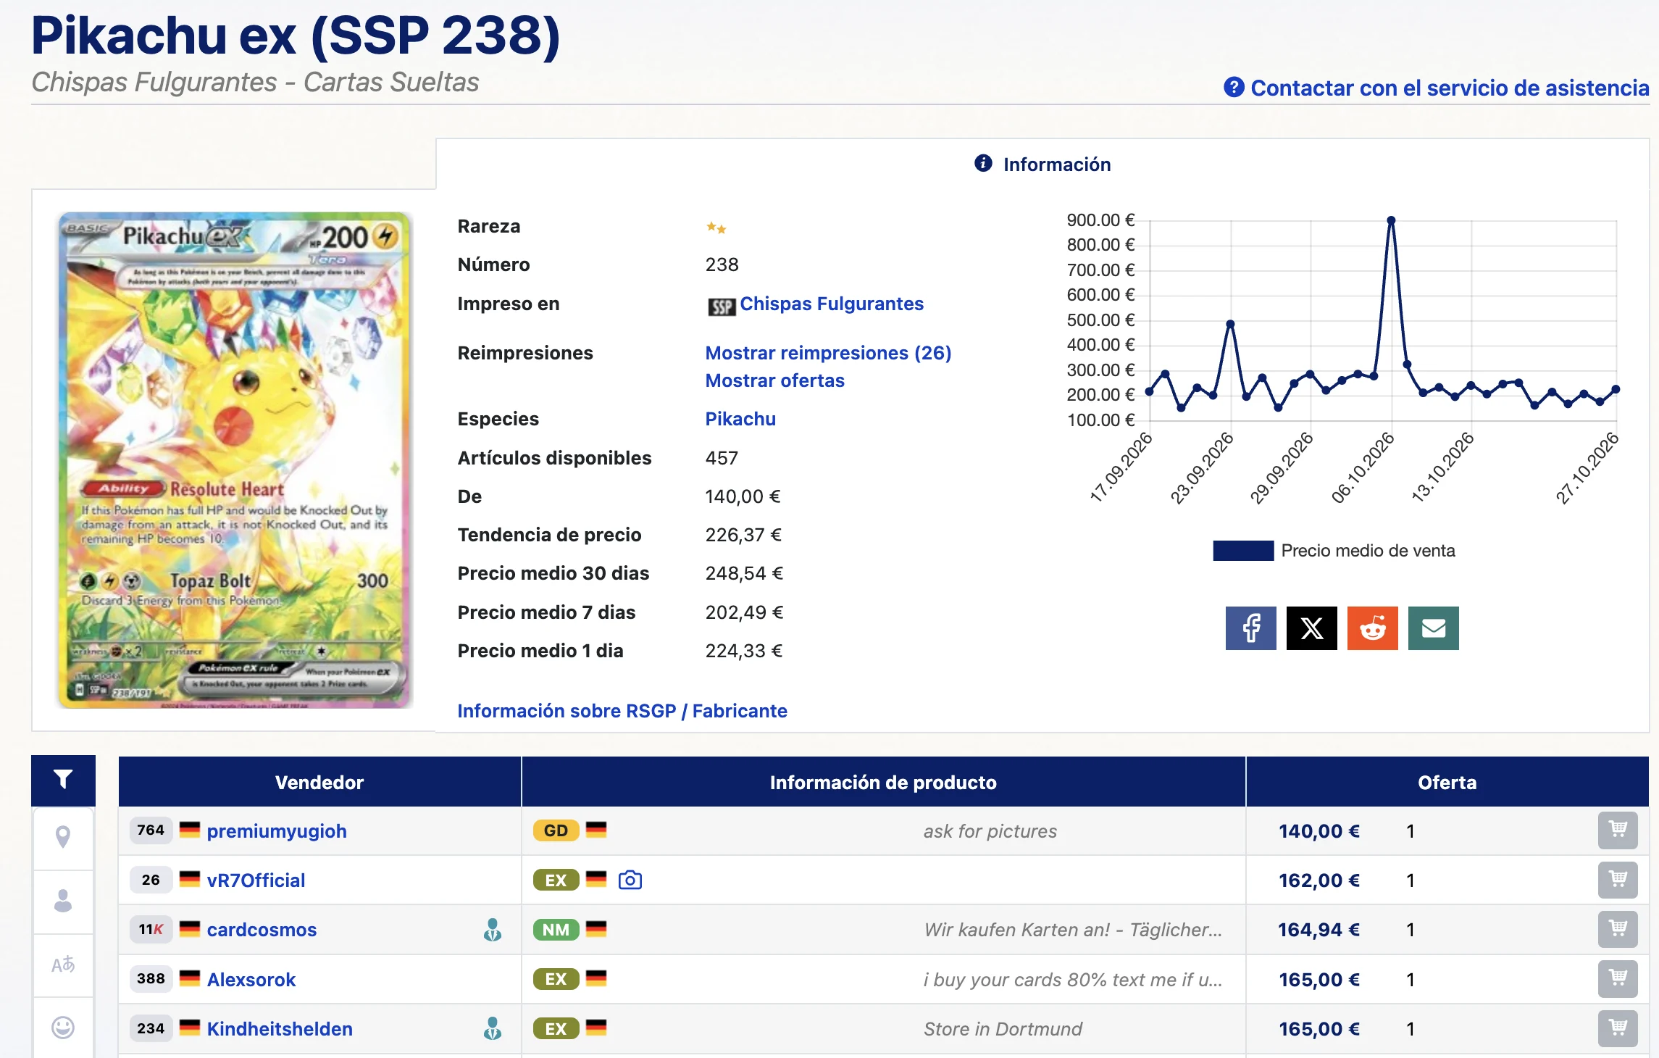Share on Reddit

click(1372, 628)
